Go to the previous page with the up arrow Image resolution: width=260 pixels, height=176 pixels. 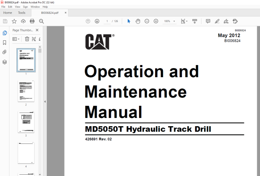[88, 21]
